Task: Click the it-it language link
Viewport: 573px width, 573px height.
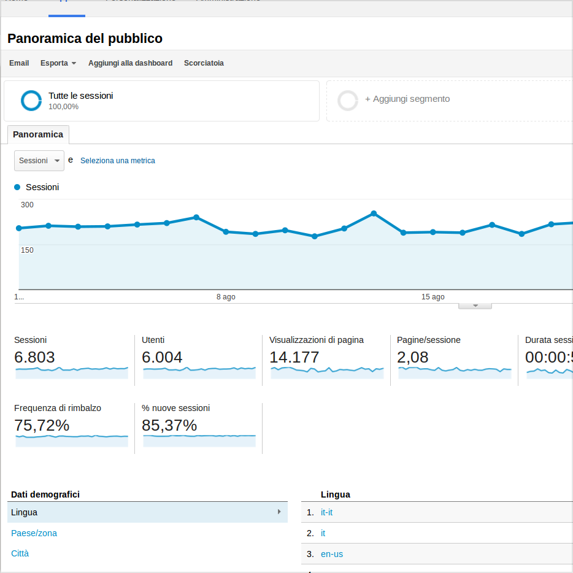Action: (326, 512)
